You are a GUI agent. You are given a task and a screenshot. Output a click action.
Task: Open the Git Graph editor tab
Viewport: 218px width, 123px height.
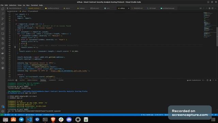tap(151, 8)
